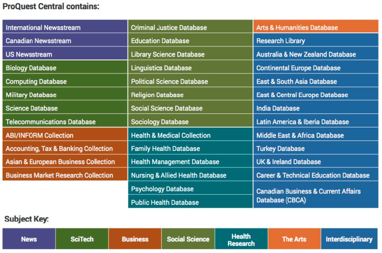
Task: Click the India Database cell
Action: (x=316, y=107)
